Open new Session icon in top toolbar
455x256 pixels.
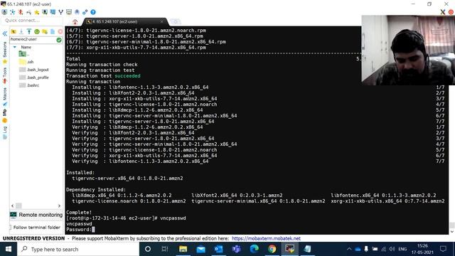(4, 12)
